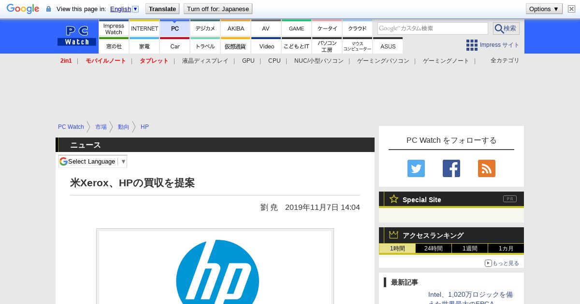This screenshot has width=580, height=304.
Task: Click the NUC/小型パソコン category link
Action: click(x=319, y=61)
